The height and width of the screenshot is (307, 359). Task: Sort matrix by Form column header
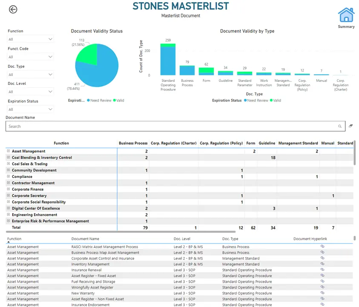point(251,143)
